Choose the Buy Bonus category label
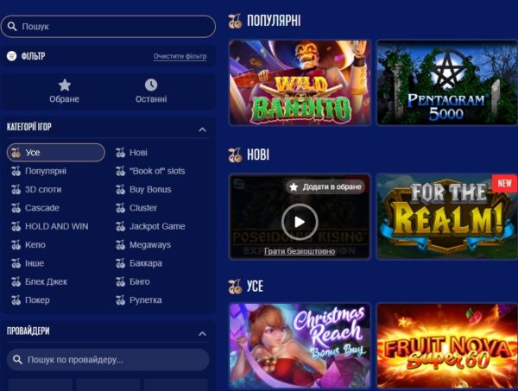The image size is (518, 391). [x=150, y=190]
